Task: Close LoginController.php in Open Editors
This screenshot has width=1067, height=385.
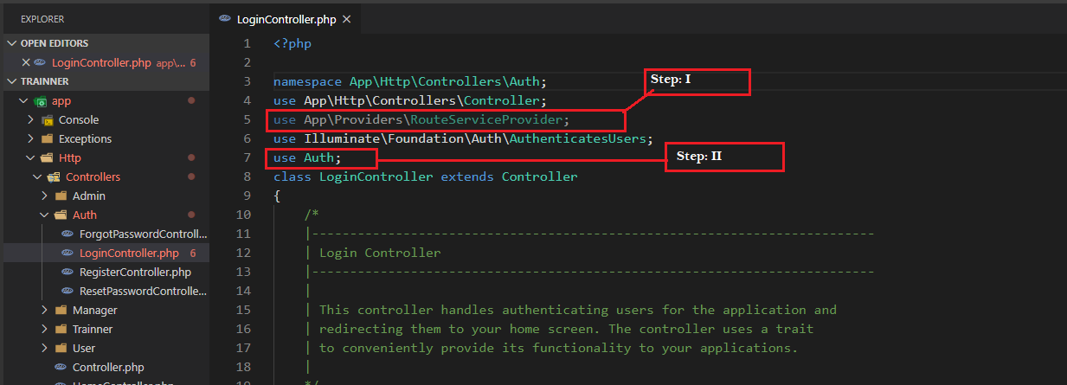Action: click(x=25, y=62)
